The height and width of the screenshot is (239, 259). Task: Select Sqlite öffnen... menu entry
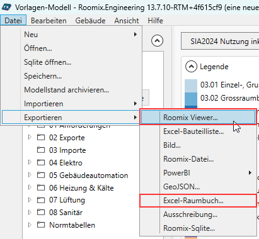71,62
